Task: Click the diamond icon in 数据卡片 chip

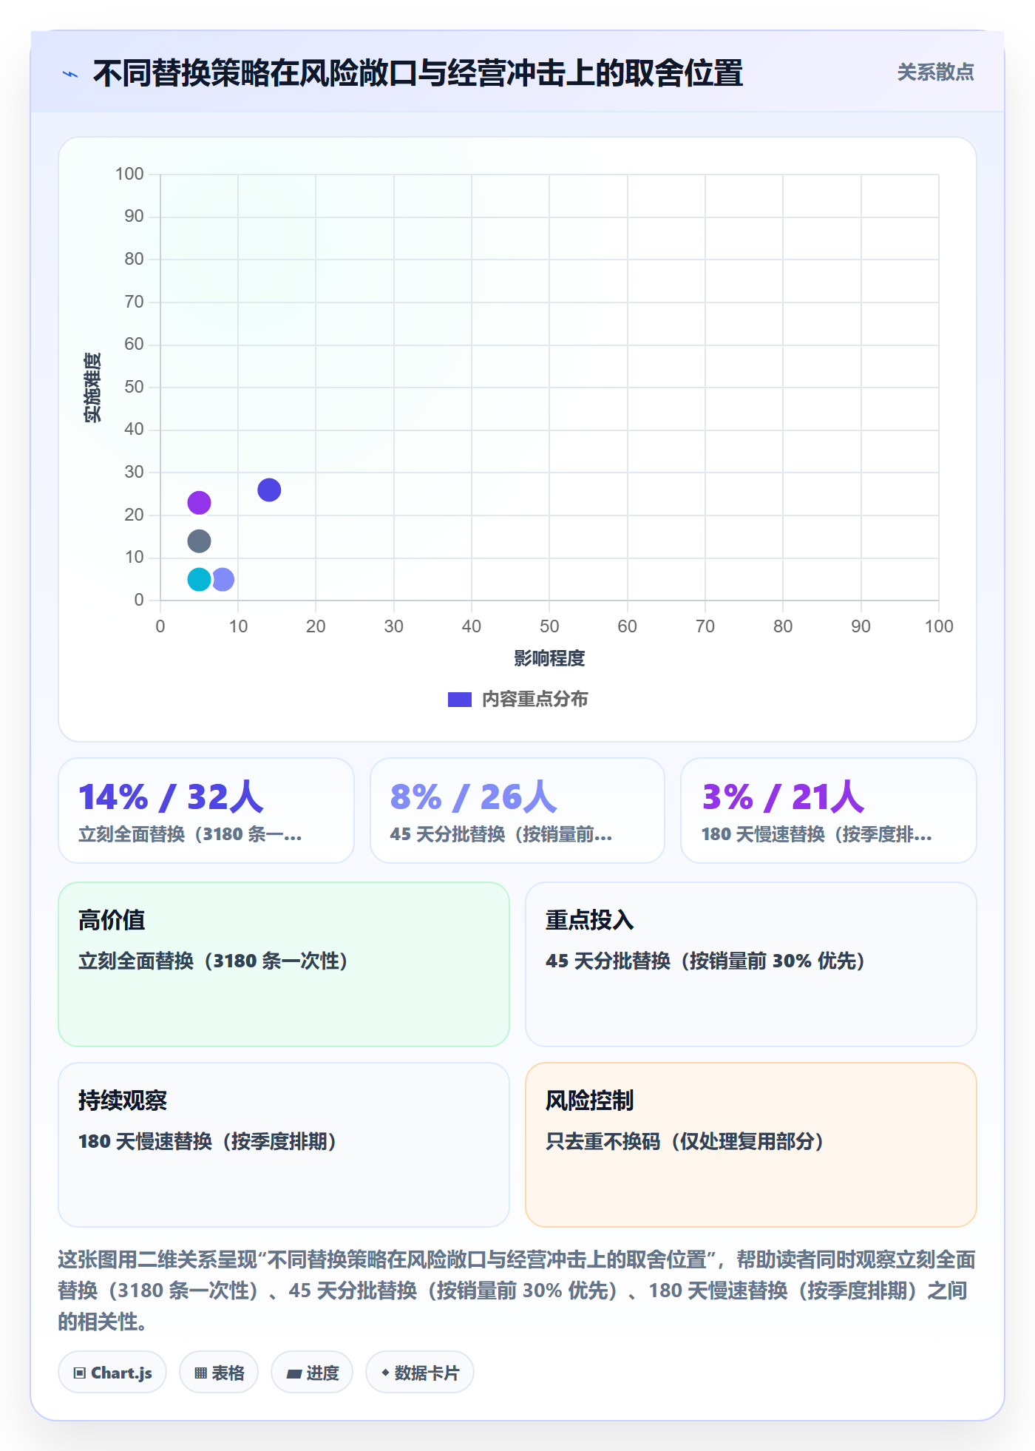Action: 385,1373
